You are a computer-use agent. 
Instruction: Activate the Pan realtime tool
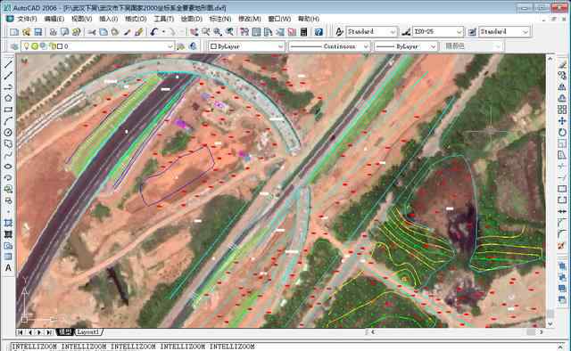click(x=194, y=32)
